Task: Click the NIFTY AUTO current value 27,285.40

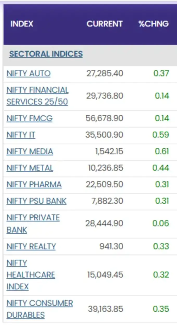Action: (104, 73)
